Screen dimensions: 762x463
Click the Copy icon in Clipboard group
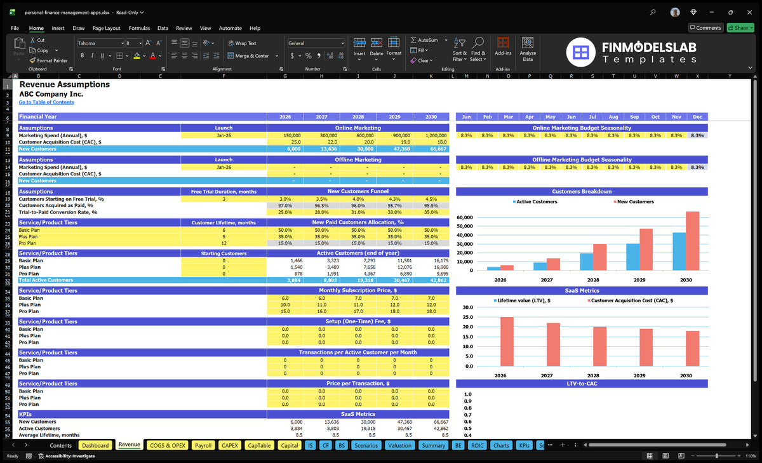tap(32, 50)
